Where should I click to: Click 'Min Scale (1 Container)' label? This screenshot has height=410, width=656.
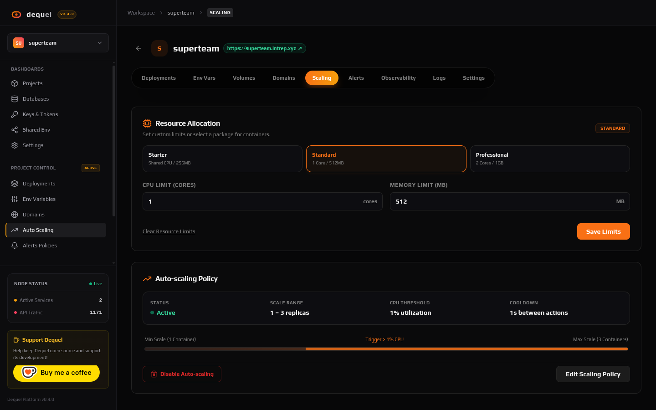170,339
